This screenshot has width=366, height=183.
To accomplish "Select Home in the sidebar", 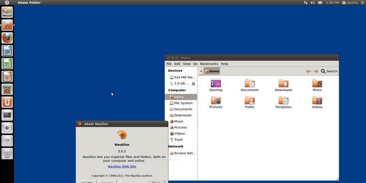I will (181, 97).
